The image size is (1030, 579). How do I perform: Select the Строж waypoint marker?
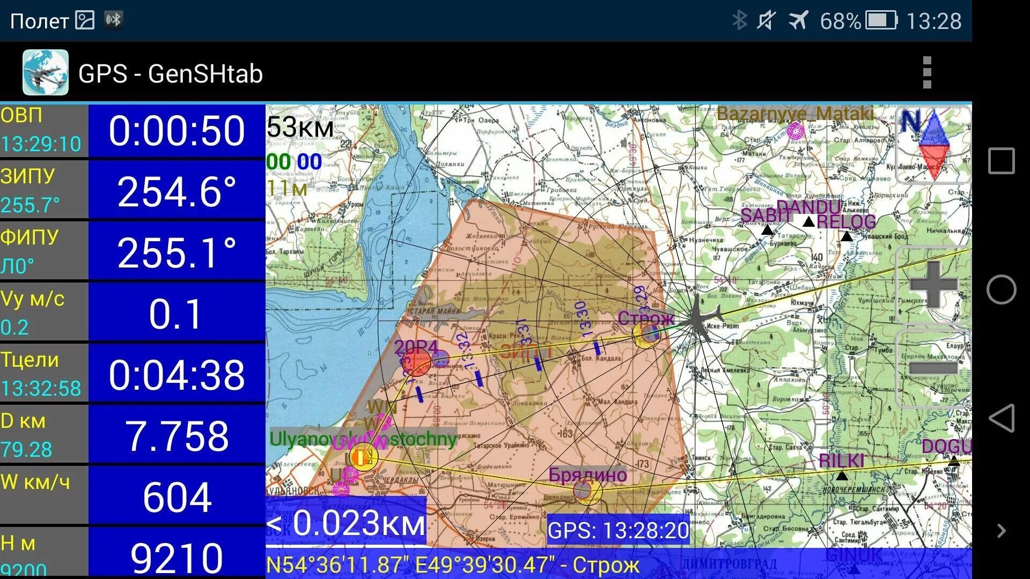pyautogui.click(x=646, y=333)
